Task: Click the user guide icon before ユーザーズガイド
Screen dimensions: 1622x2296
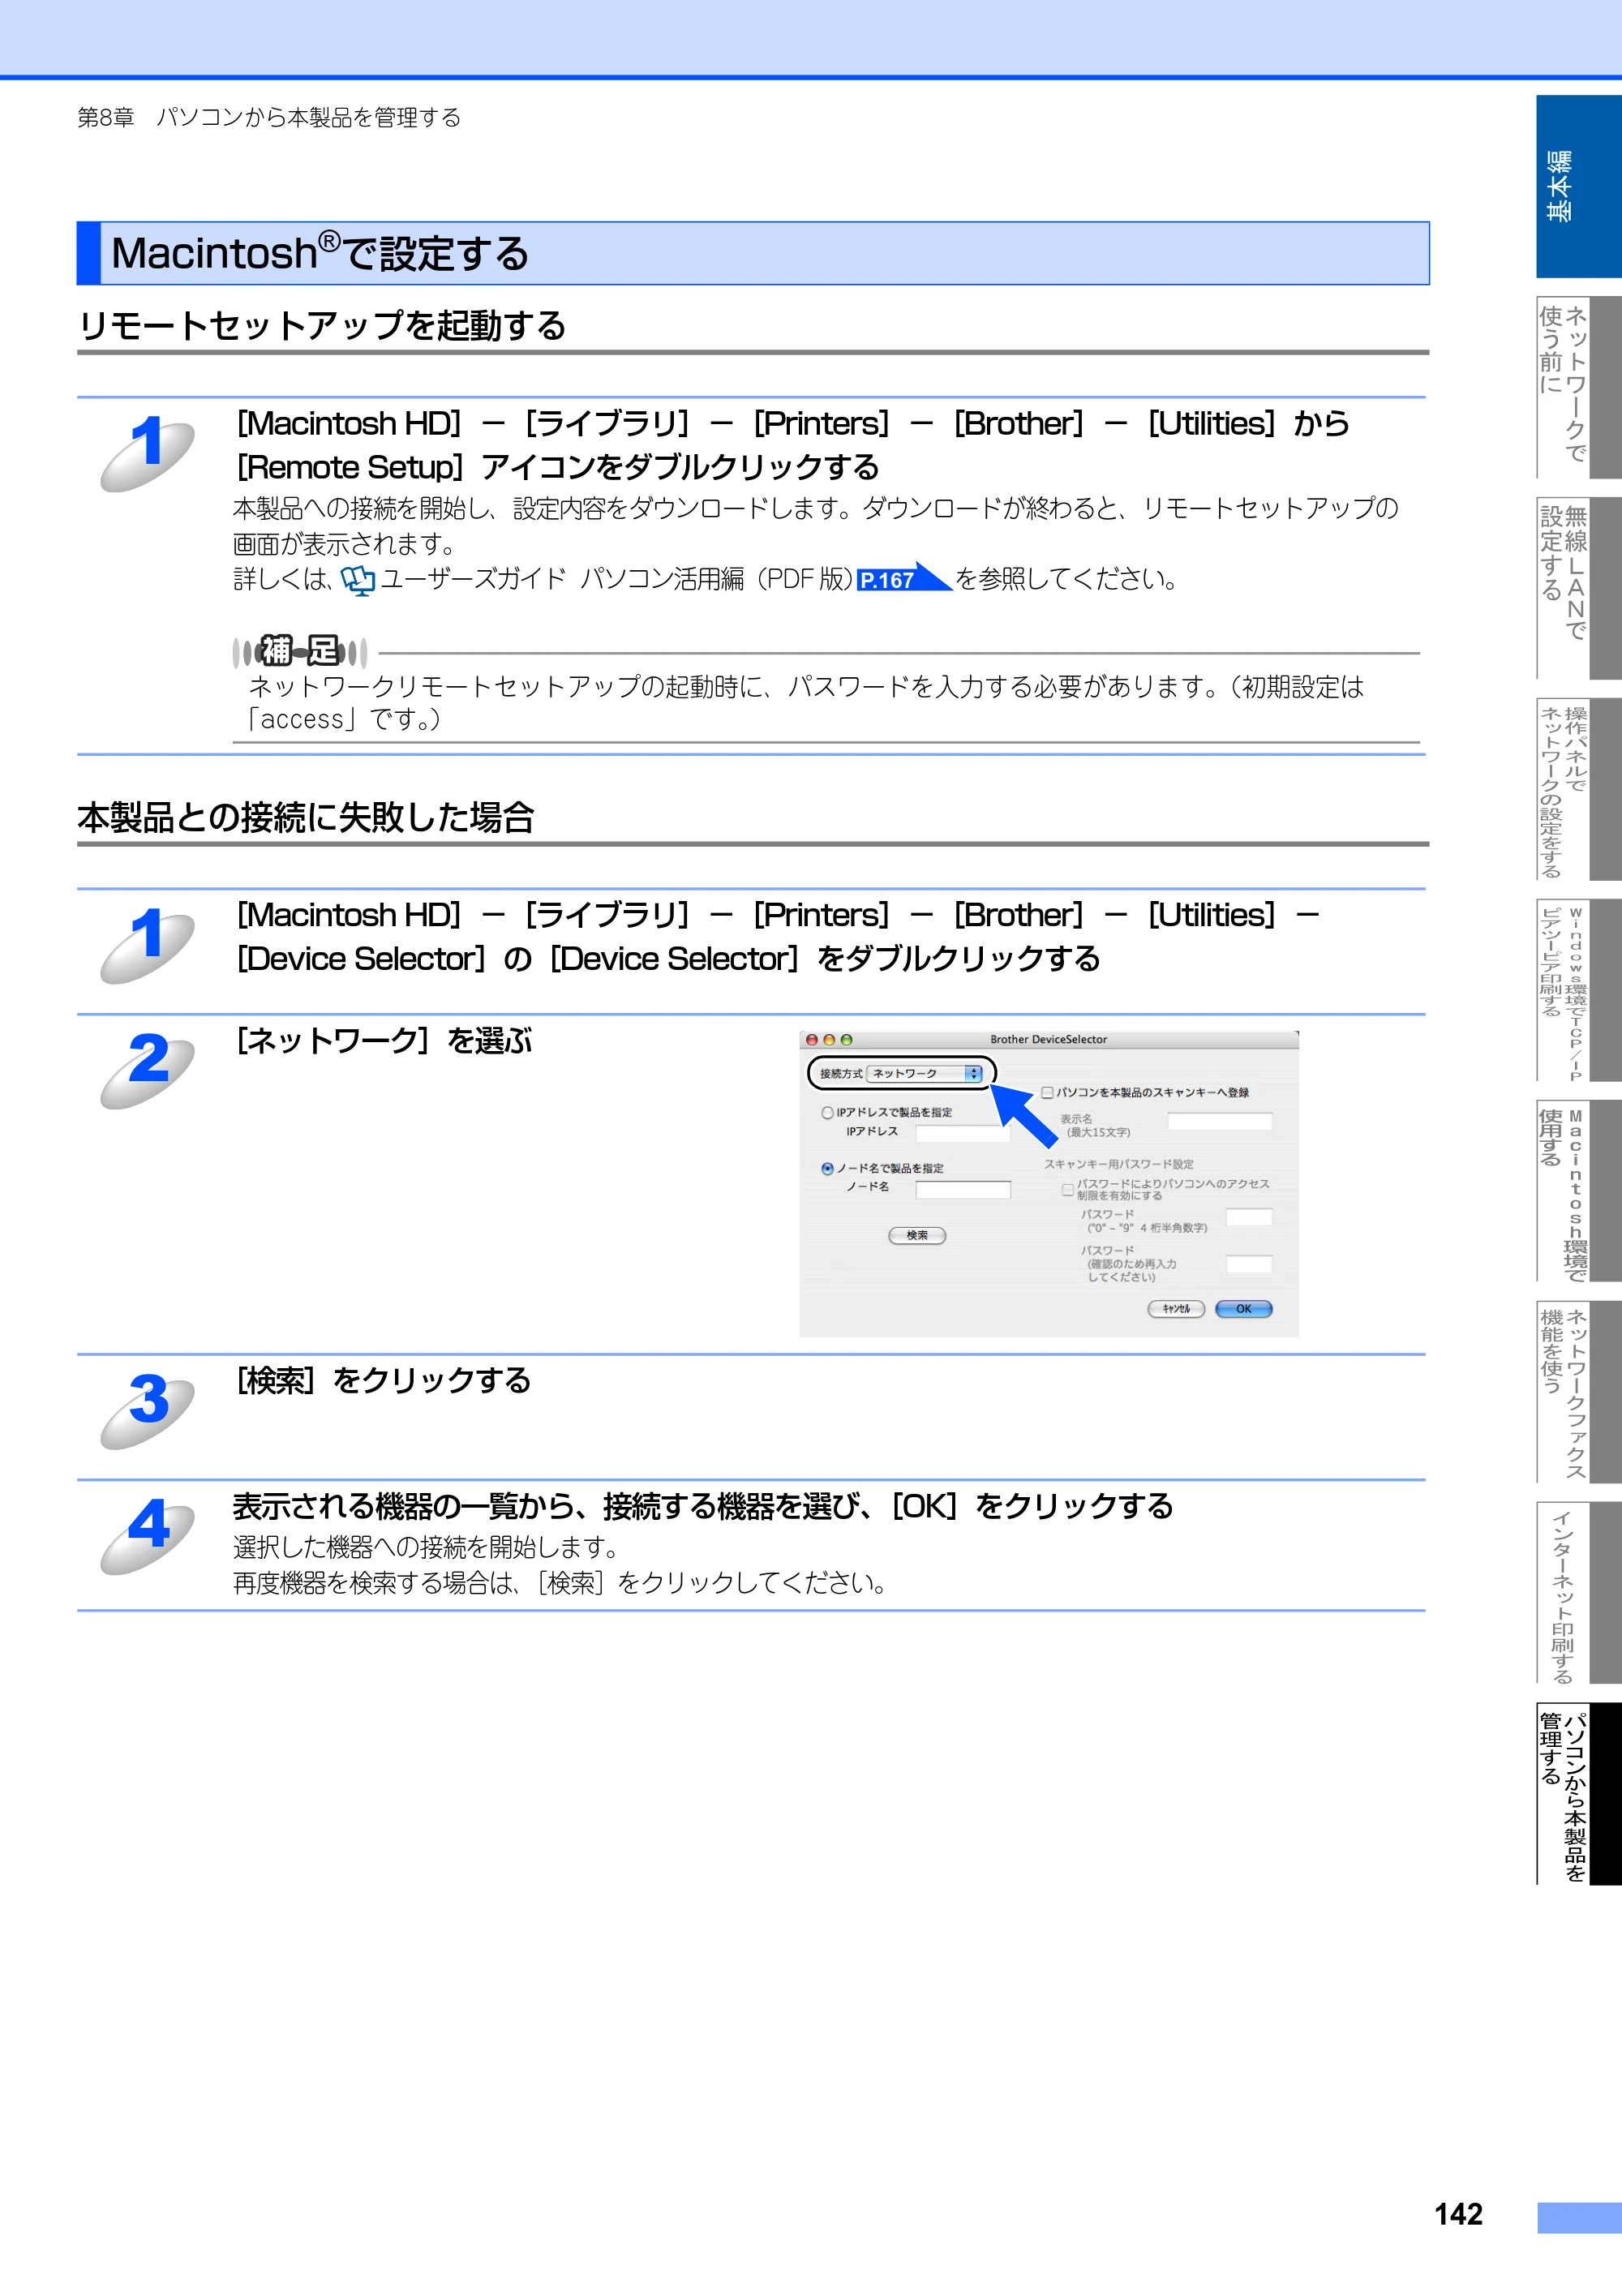Action: (x=357, y=580)
